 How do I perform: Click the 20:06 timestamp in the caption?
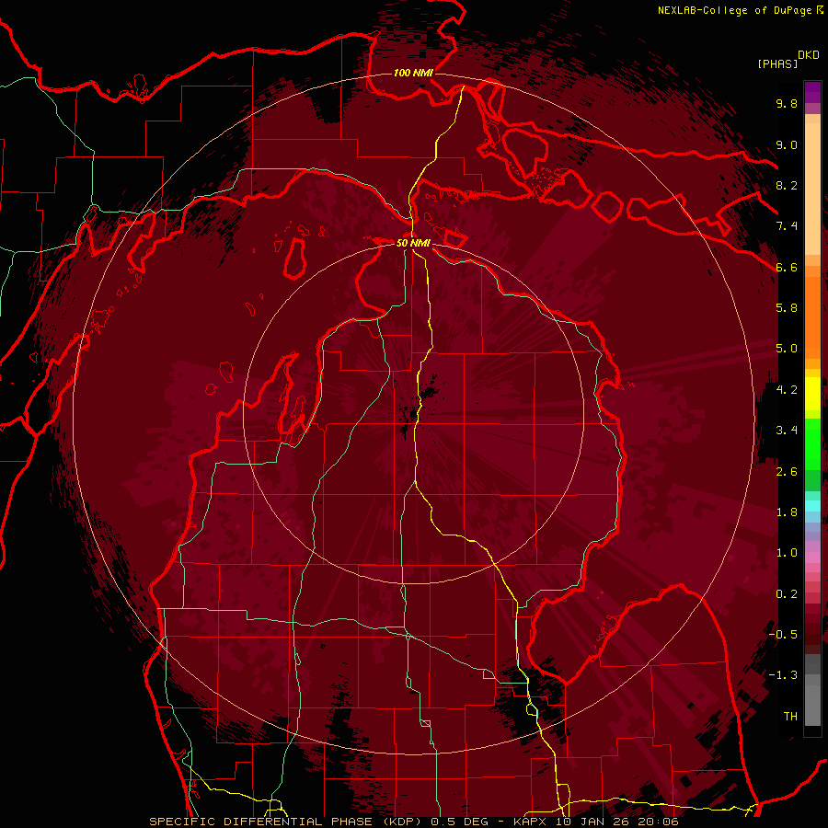[660, 822]
